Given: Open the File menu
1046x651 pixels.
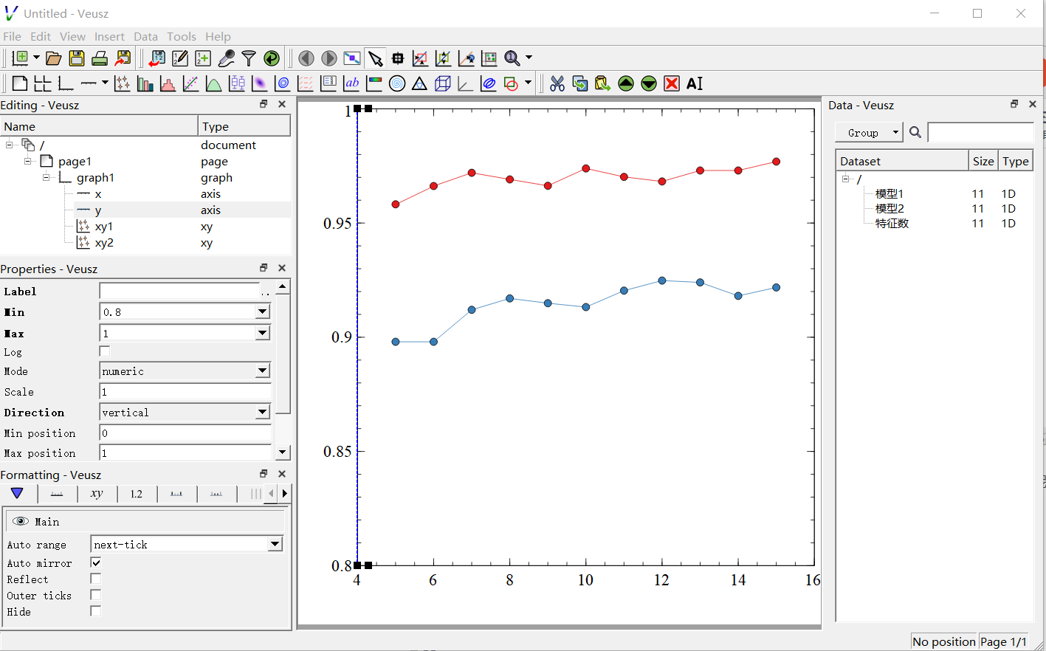Looking at the screenshot, I should tap(12, 36).
